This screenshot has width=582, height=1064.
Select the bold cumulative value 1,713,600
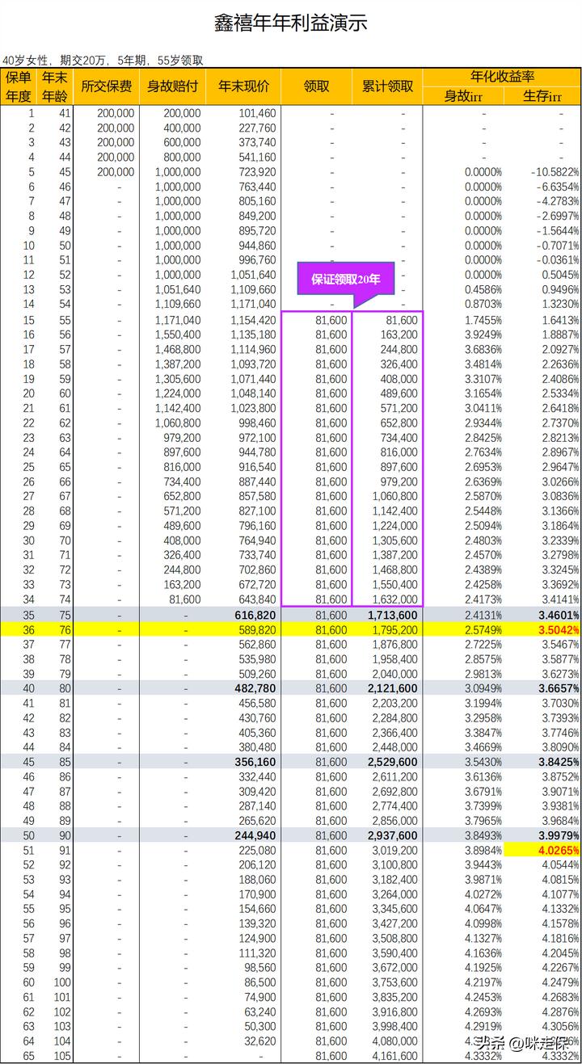[392, 614]
